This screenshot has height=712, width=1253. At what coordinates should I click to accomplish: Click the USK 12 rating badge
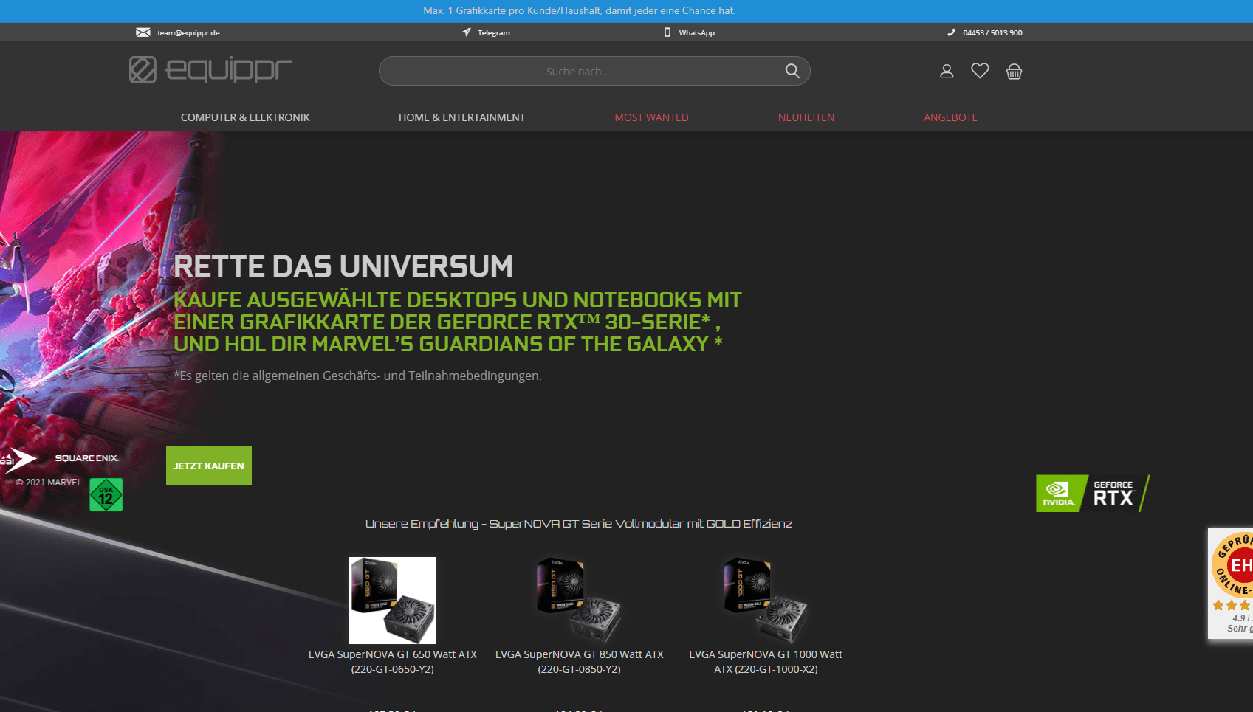point(106,494)
